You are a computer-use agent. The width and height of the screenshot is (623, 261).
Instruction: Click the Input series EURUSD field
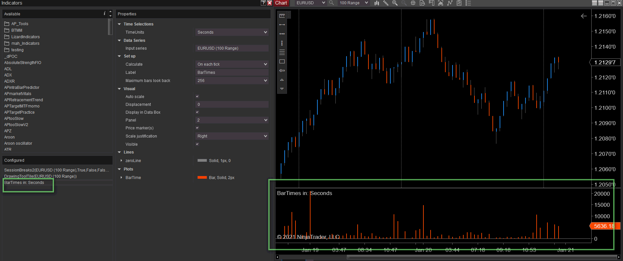pyautogui.click(x=232, y=48)
